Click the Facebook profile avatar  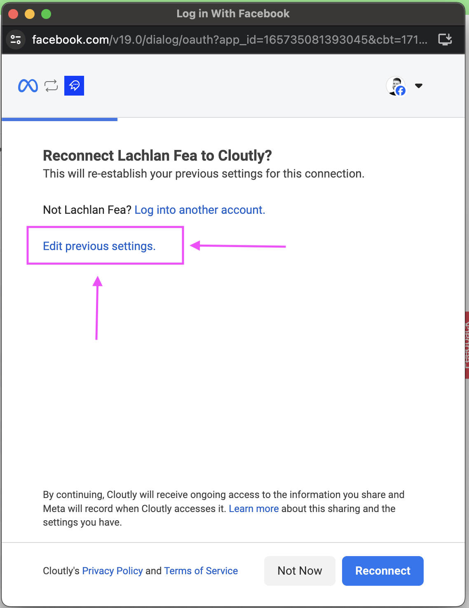[396, 86]
